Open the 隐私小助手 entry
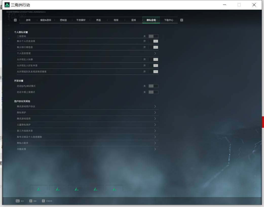Image resolution: width=264 pixels, height=207 pixels. coord(88,143)
